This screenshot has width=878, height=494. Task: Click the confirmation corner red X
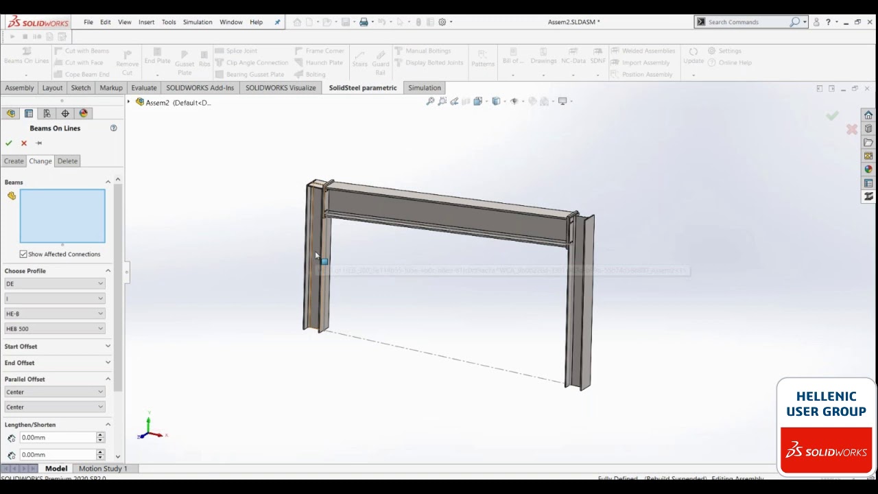[x=852, y=129]
